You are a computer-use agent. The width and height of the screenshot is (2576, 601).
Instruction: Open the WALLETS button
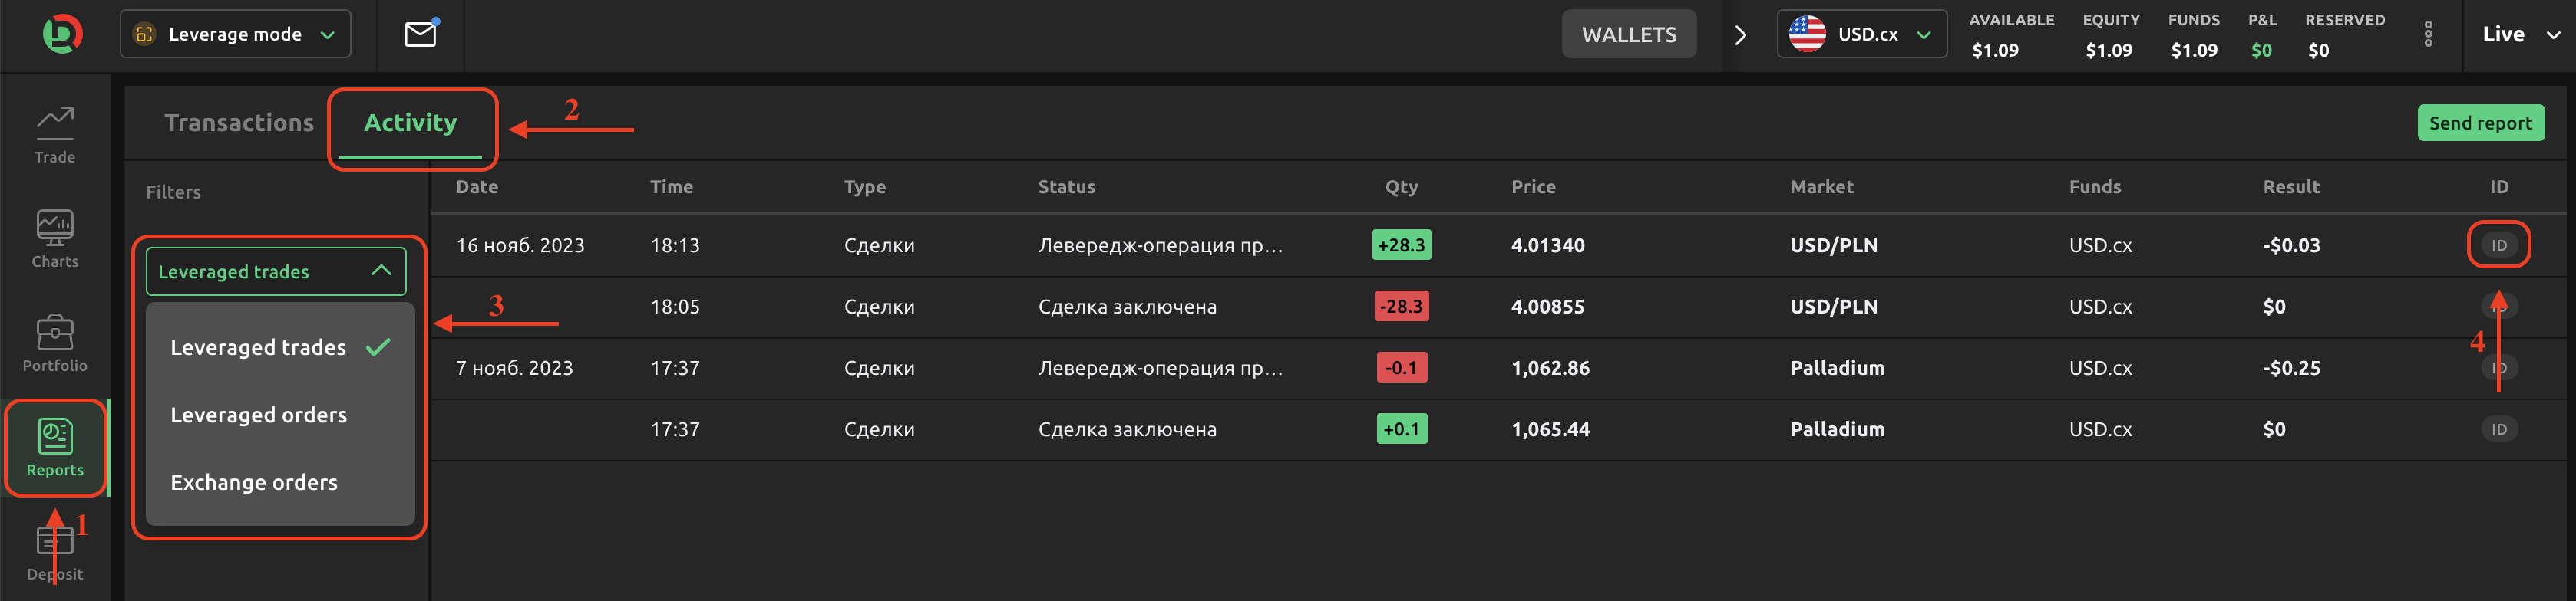(x=1628, y=33)
